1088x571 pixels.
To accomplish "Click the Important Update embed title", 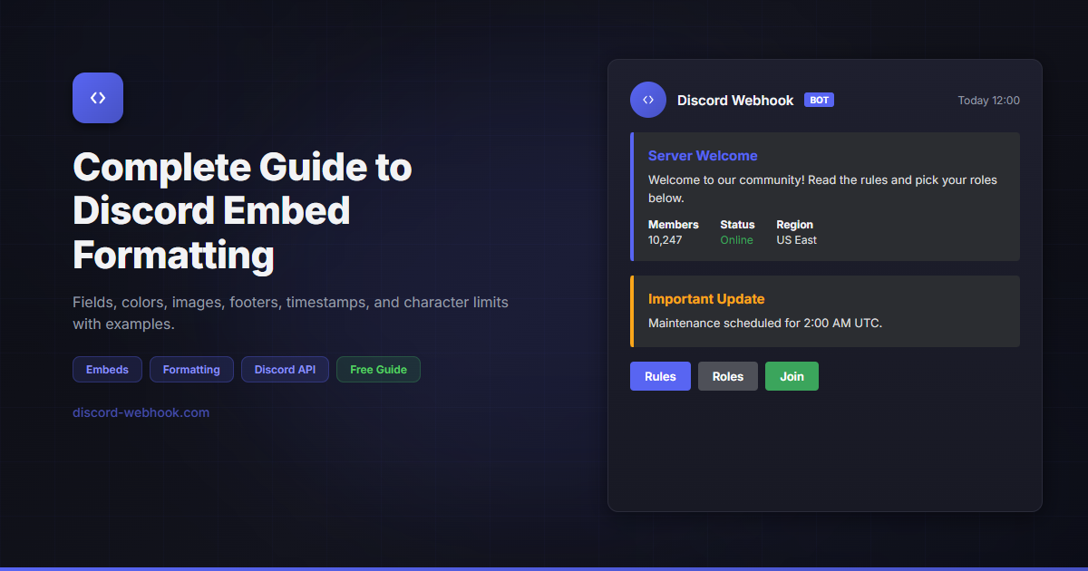I will point(706,298).
